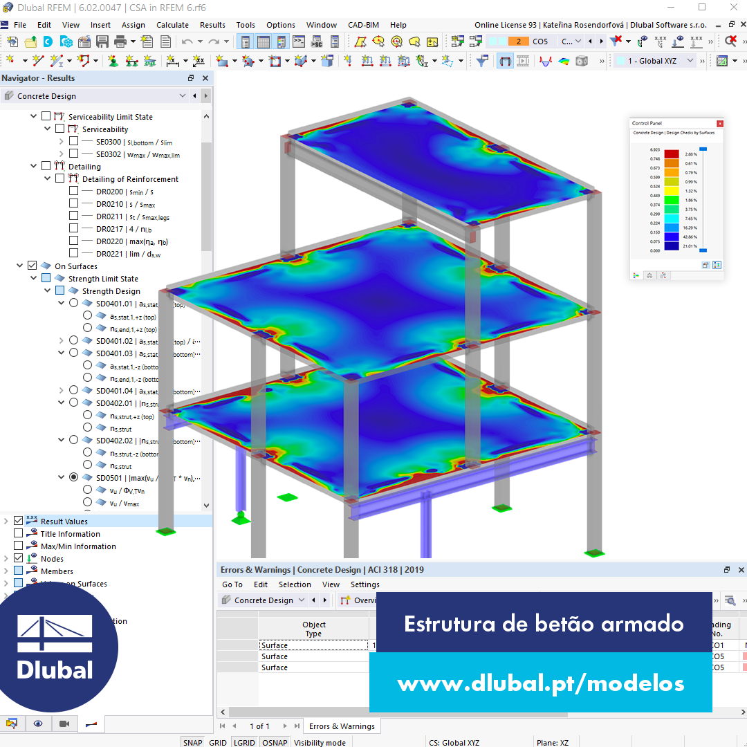Open the CAD-BIM menu
Screen dimensions: 747x747
(x=364, y=25)
